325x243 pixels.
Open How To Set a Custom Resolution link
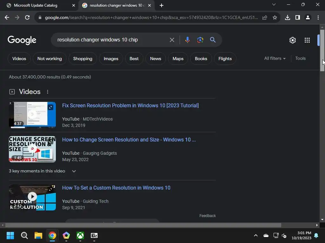pos(116,188)
